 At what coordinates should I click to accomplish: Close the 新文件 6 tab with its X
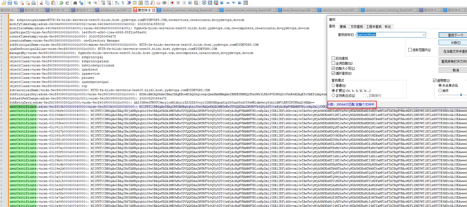point(154,10)
